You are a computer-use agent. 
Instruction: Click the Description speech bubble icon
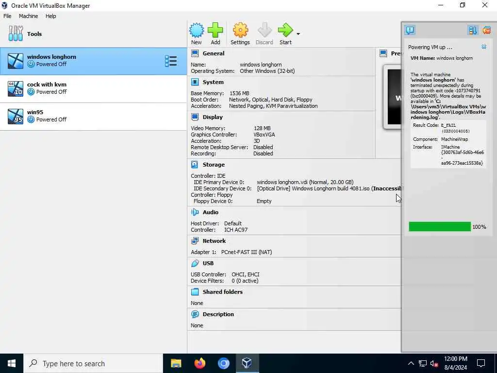(195, 314)
